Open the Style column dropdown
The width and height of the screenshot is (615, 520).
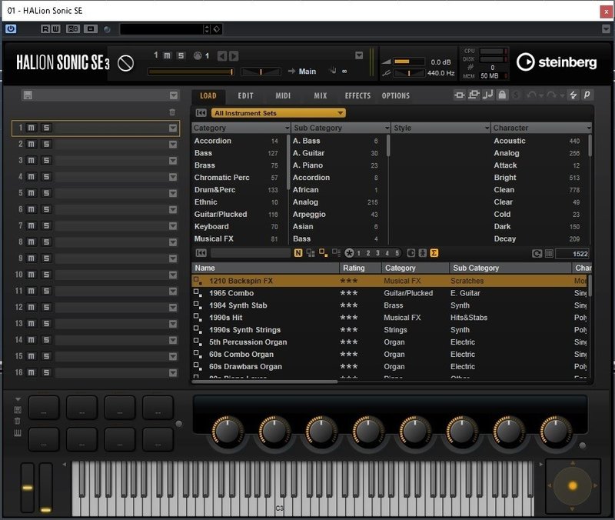pos(487,128)
